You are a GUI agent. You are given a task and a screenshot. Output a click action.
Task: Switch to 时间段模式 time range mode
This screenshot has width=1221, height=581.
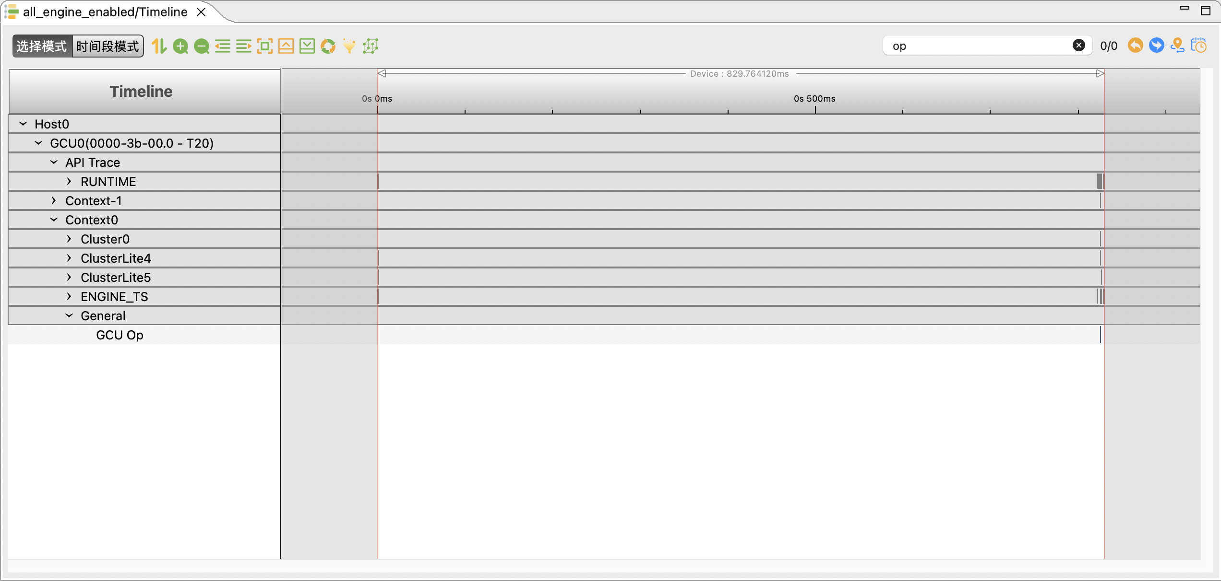coord(108,46)
